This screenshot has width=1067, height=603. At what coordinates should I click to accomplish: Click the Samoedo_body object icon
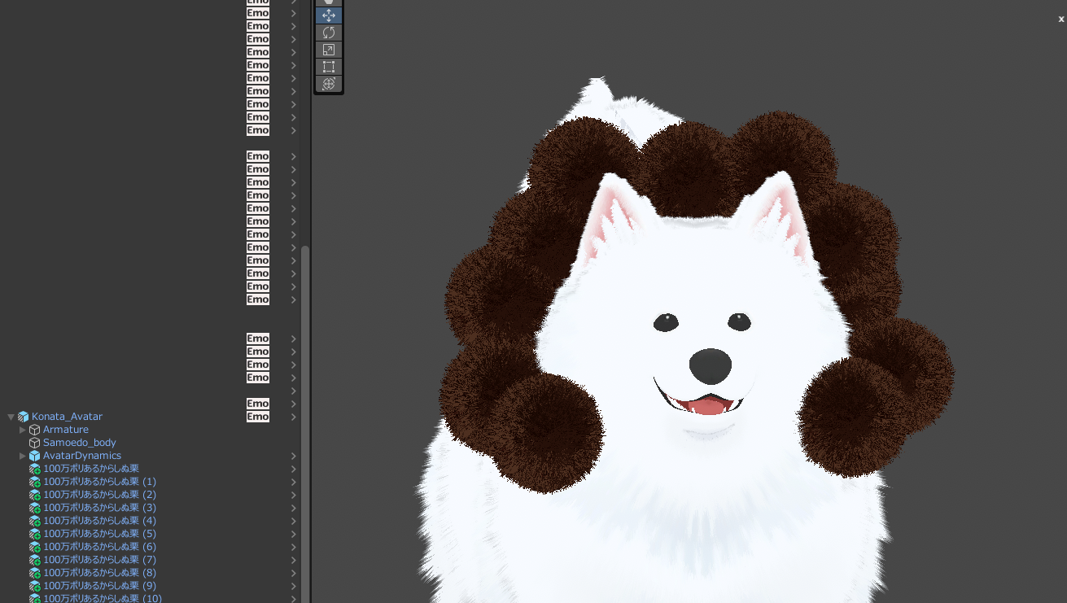[x=34, y=443]
